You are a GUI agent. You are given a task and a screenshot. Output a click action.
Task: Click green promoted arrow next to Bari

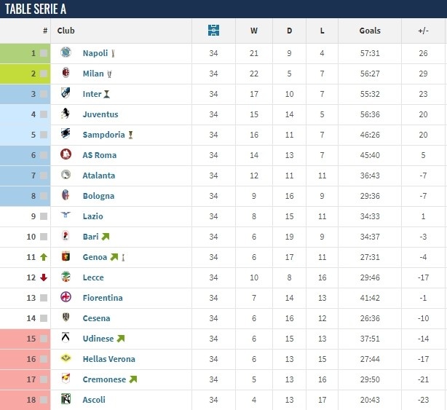[106, 237]
